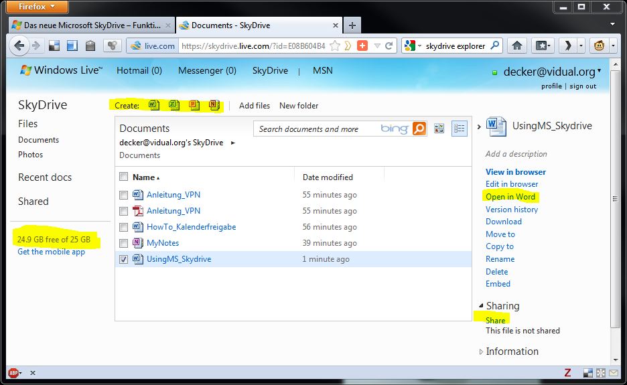Open the Firefox home page
The height and width of the screenshot is (385, 627).
pos(517,46)
